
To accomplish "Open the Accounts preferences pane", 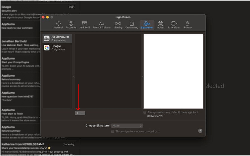I will coord(71,25).
